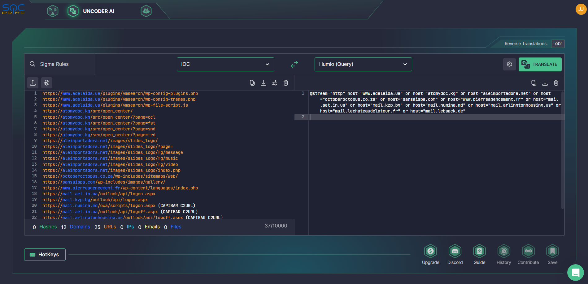Viewport: 588px width, 284px height.
Task: Filter by URLs count
Action: pos(105,227)
